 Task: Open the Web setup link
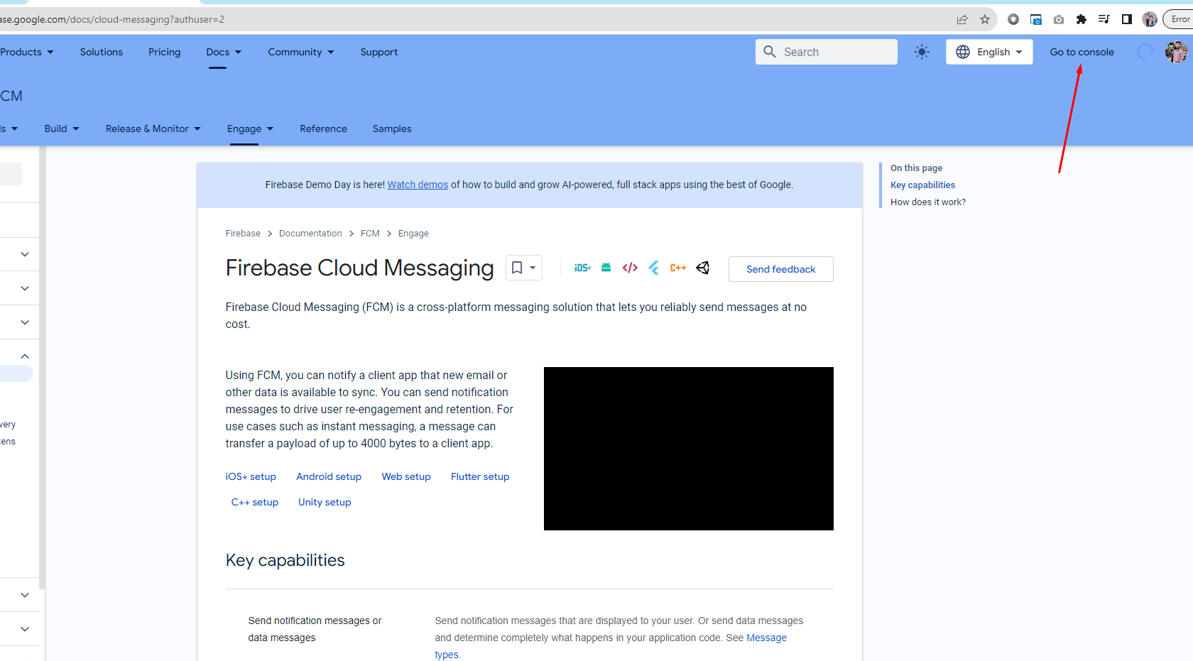(406, 476)
